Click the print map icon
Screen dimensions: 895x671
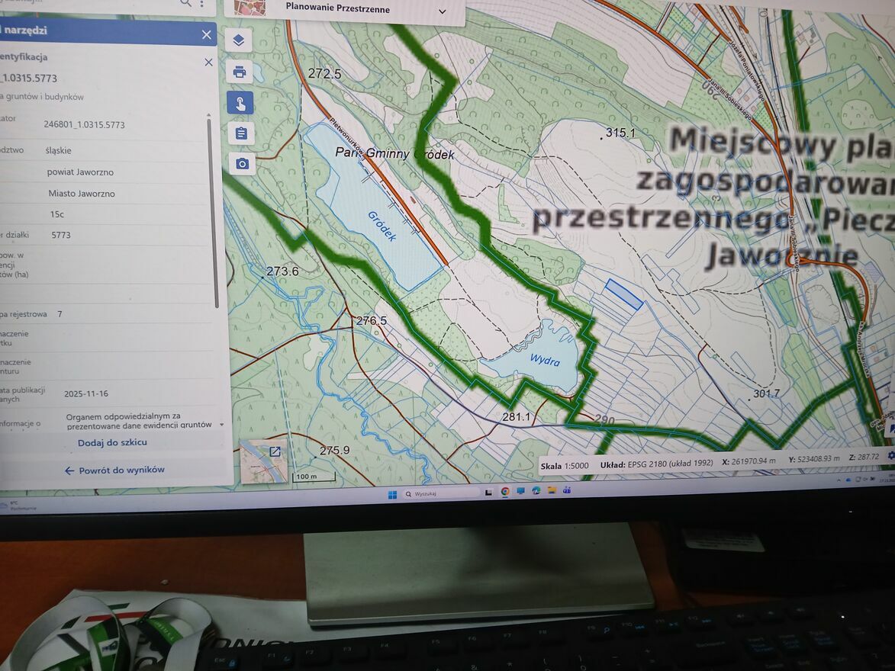[240, 72]
